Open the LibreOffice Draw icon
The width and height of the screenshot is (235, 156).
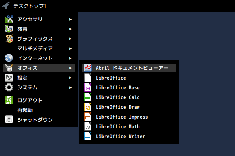pyautogui.click(x=88, y=107)
